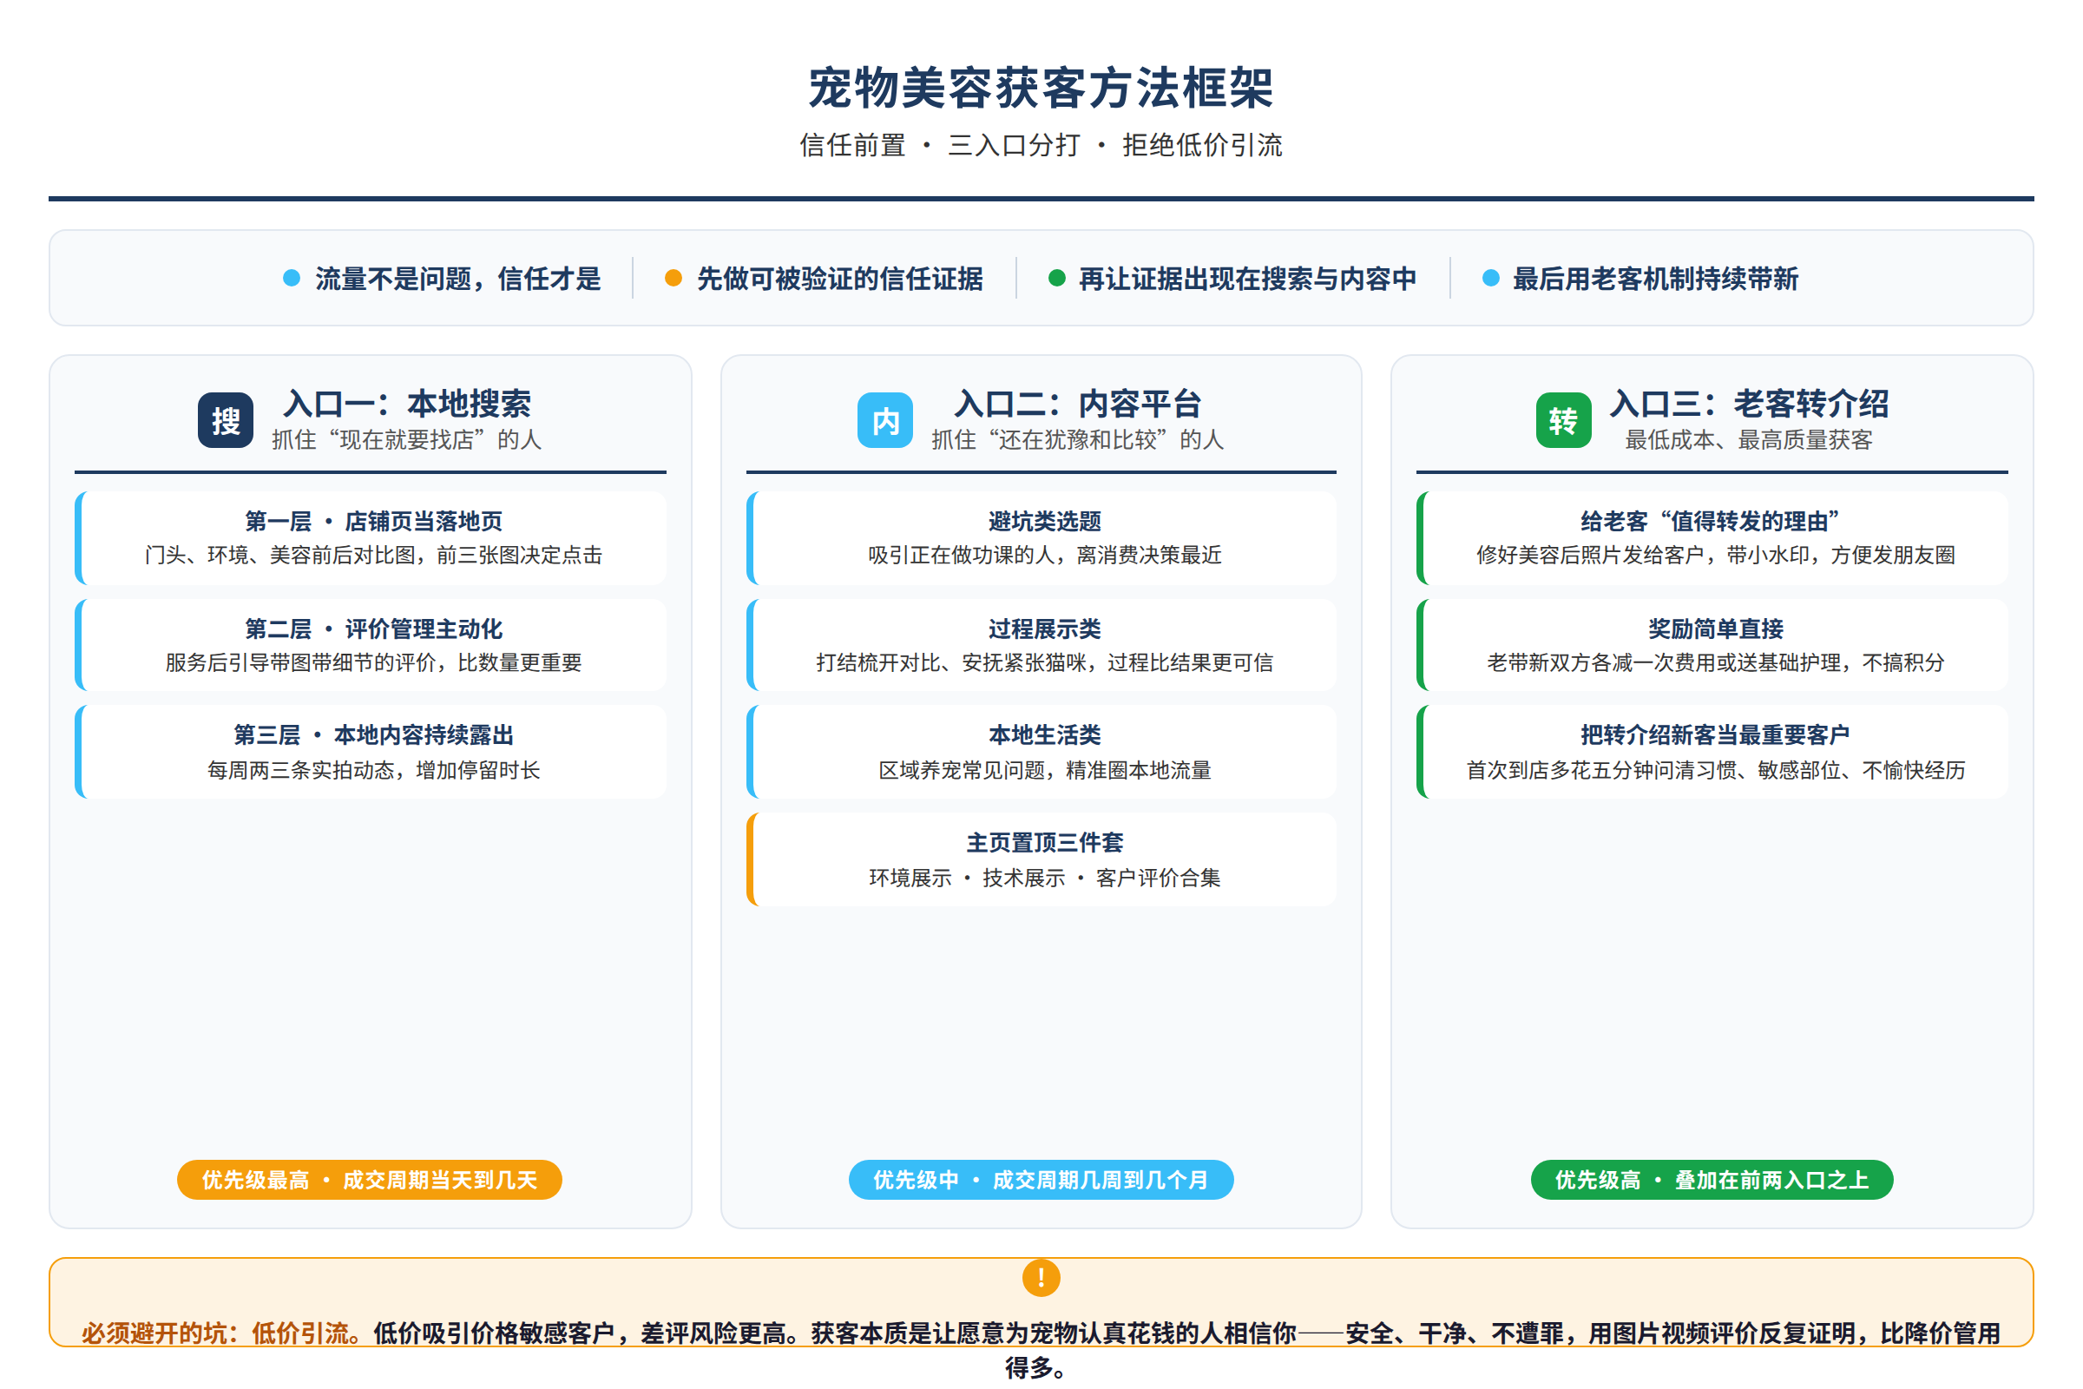Click the blue dot before 最后用老客机制持续带新

point(1490,278)
